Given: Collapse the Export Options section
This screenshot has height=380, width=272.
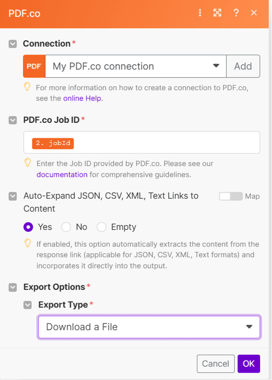Looking at the screenshot, I should (x=13, y=287).
